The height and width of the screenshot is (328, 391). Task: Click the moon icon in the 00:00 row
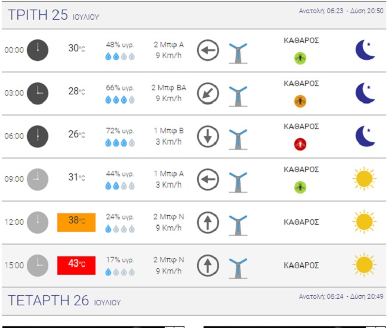365,50
